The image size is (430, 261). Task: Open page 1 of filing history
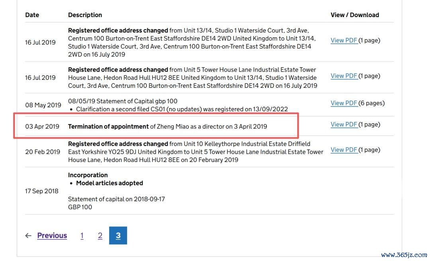[82, 236]
